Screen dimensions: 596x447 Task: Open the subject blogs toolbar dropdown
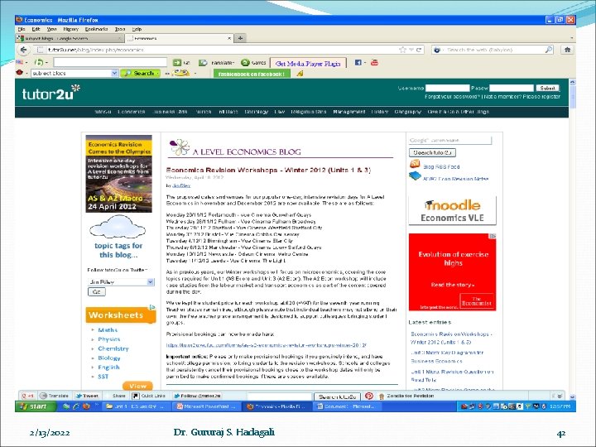(114, 73)
